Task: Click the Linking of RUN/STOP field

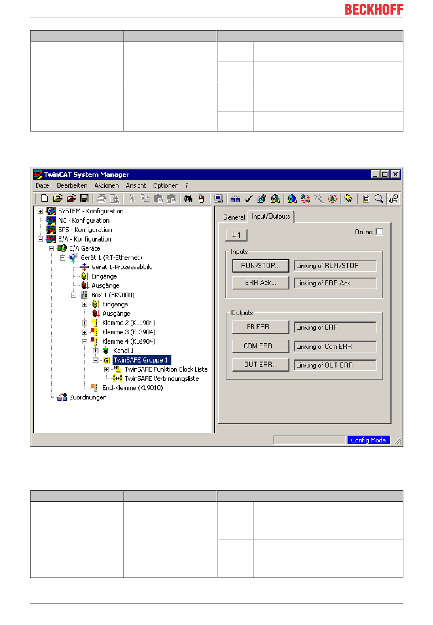Action: (x=335, y=266)
